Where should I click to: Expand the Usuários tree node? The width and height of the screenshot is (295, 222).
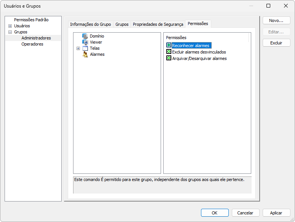[x=10, y=26]
